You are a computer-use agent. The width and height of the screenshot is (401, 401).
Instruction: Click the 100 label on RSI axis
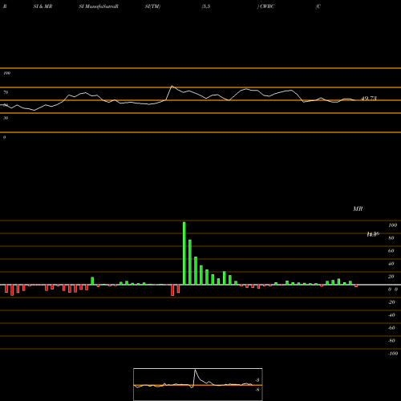6,73
